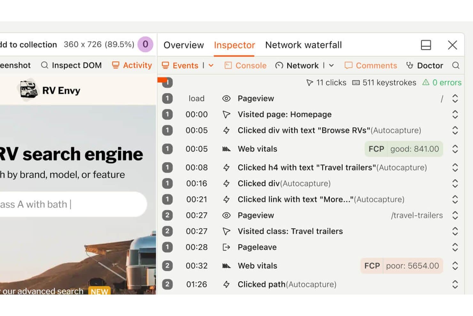Click the cursor icon beside Visited page: Homepage
This screenshot has height=316, width=473.
pyautogui.click(x=226, y=115)
